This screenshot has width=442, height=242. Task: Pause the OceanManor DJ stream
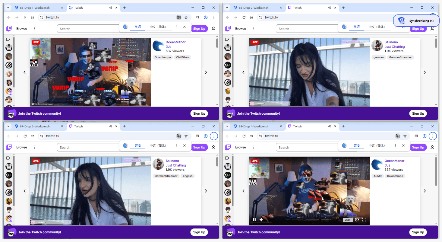(x=254, y=220)
